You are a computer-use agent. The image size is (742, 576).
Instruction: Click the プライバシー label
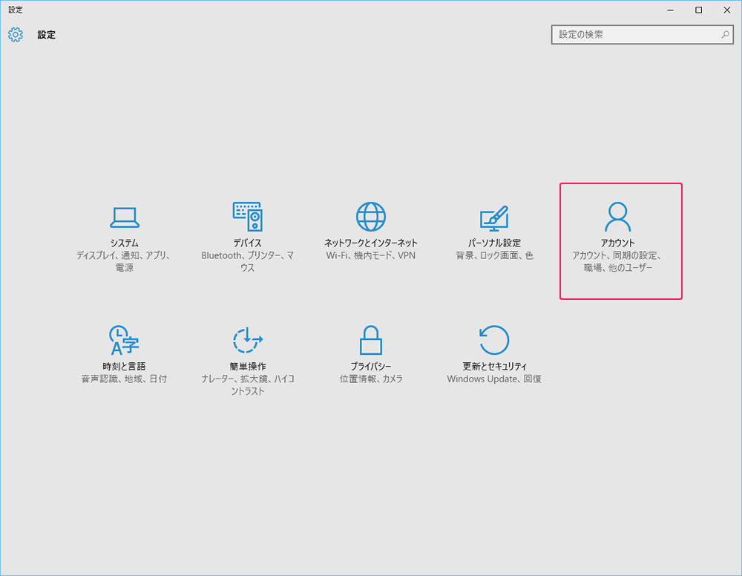370,367
